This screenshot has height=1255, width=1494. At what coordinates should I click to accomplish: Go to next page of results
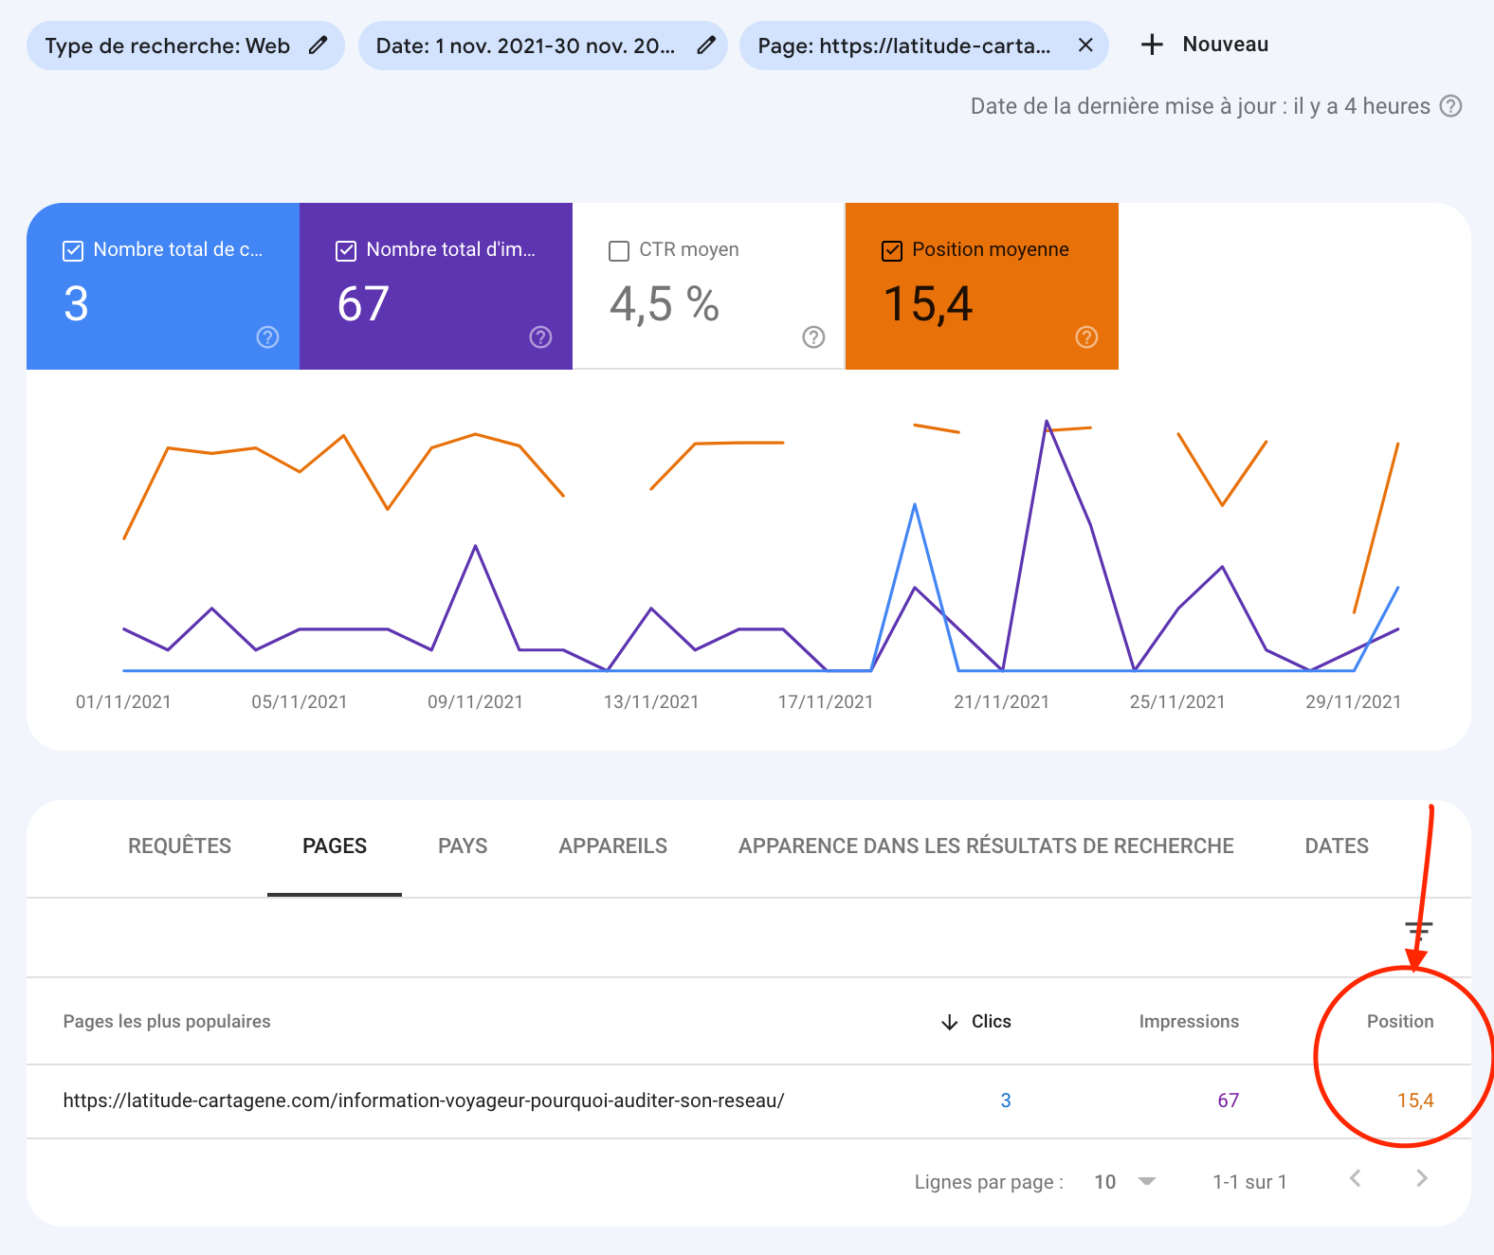point(1421,1179)
